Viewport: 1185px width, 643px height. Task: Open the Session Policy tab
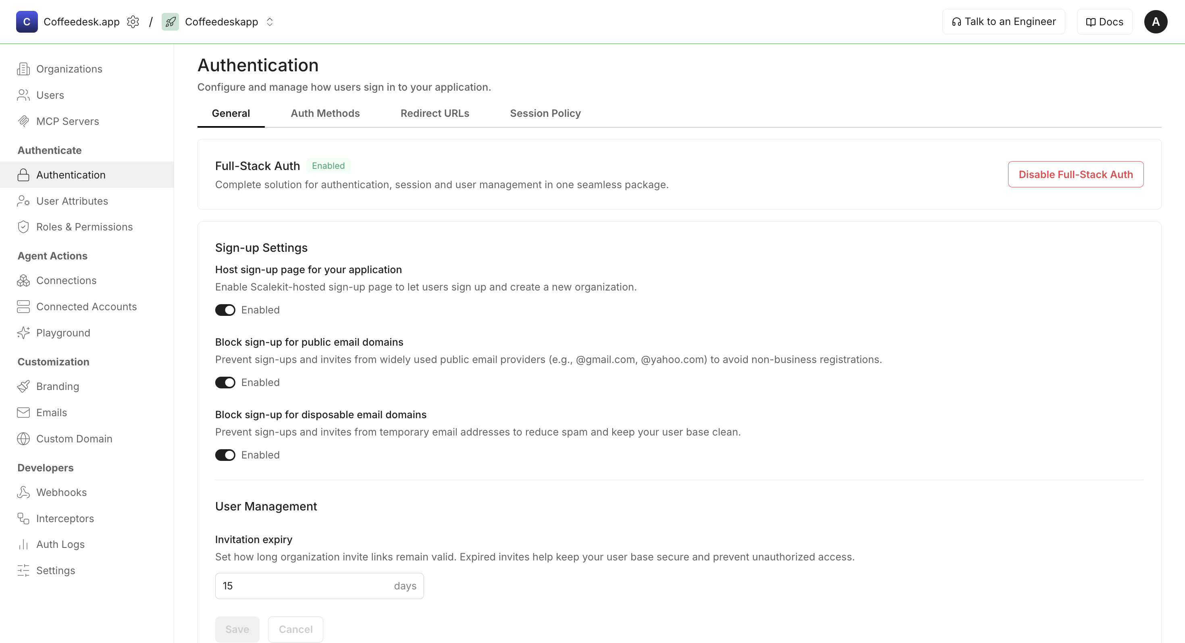tap(545, 114)
